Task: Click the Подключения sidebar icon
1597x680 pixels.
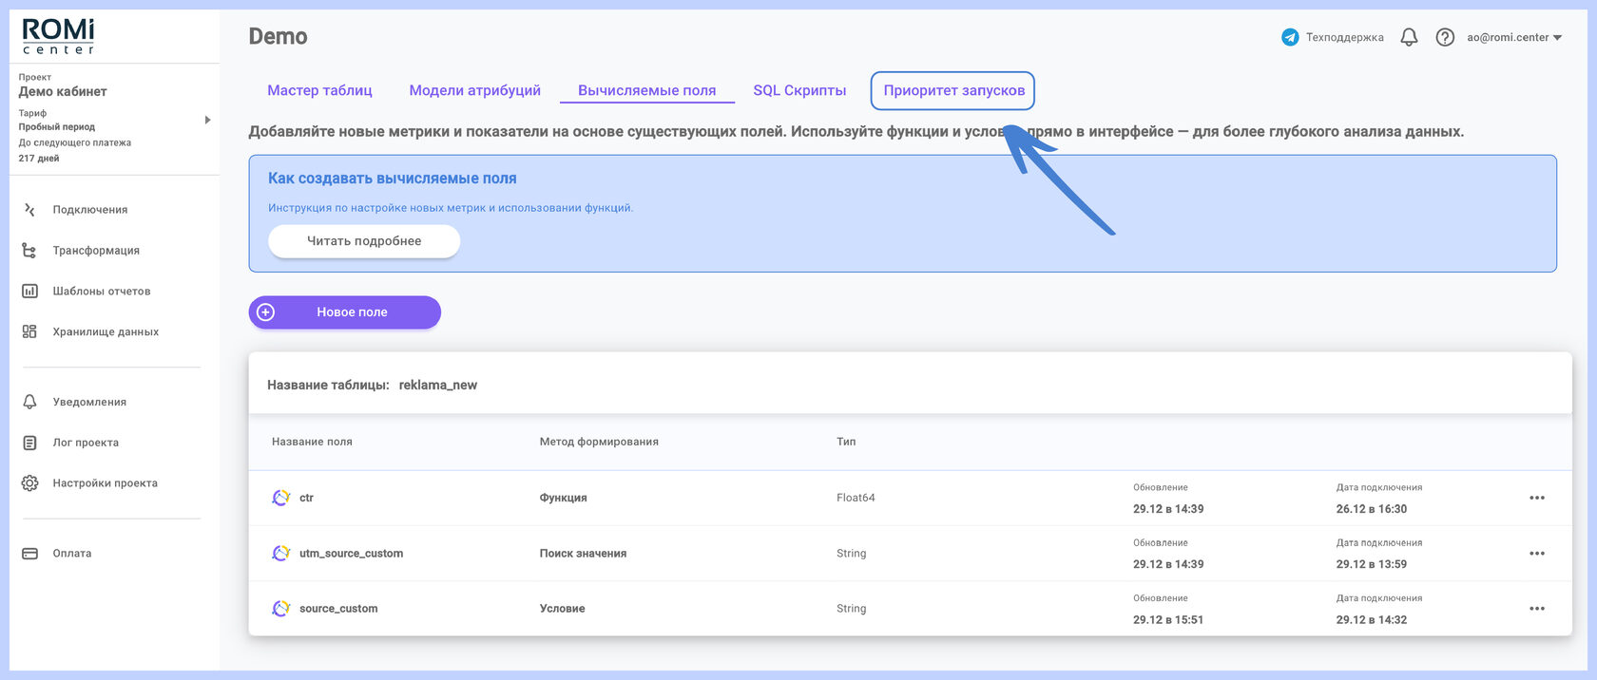Action: click(29, 210)
